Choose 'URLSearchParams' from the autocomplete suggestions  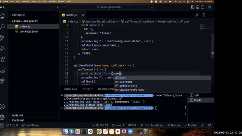click(163, 90)
